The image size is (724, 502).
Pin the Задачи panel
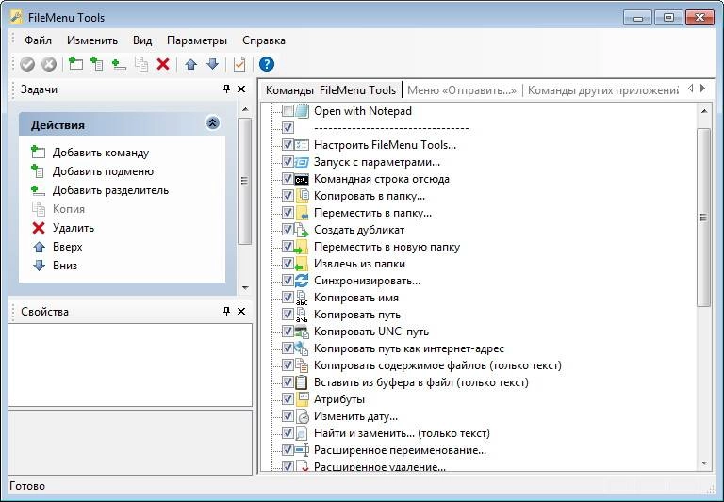[226, 89]
